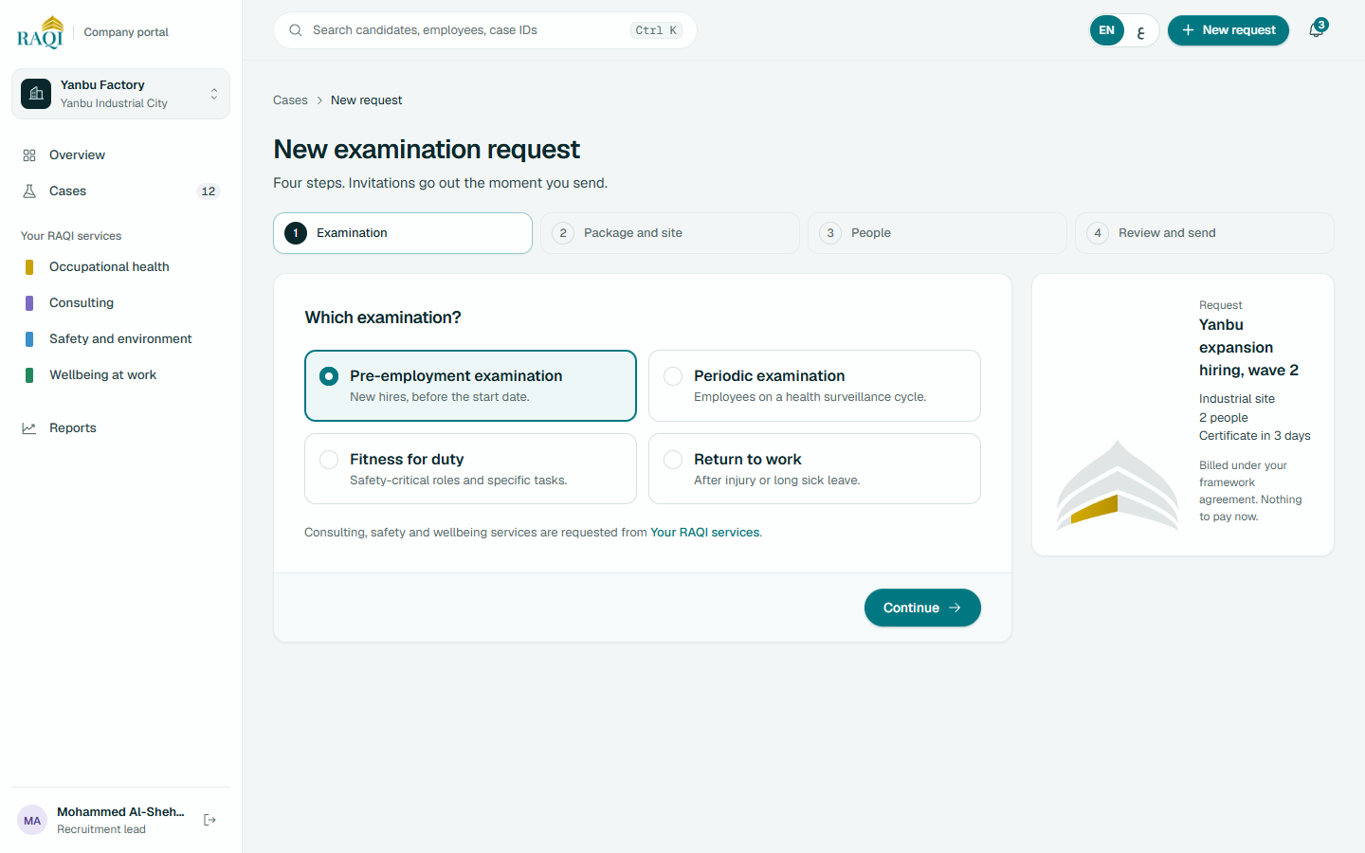Click the RAQI logo
The width and height of the screenshot is (1365, 853).
41,31
